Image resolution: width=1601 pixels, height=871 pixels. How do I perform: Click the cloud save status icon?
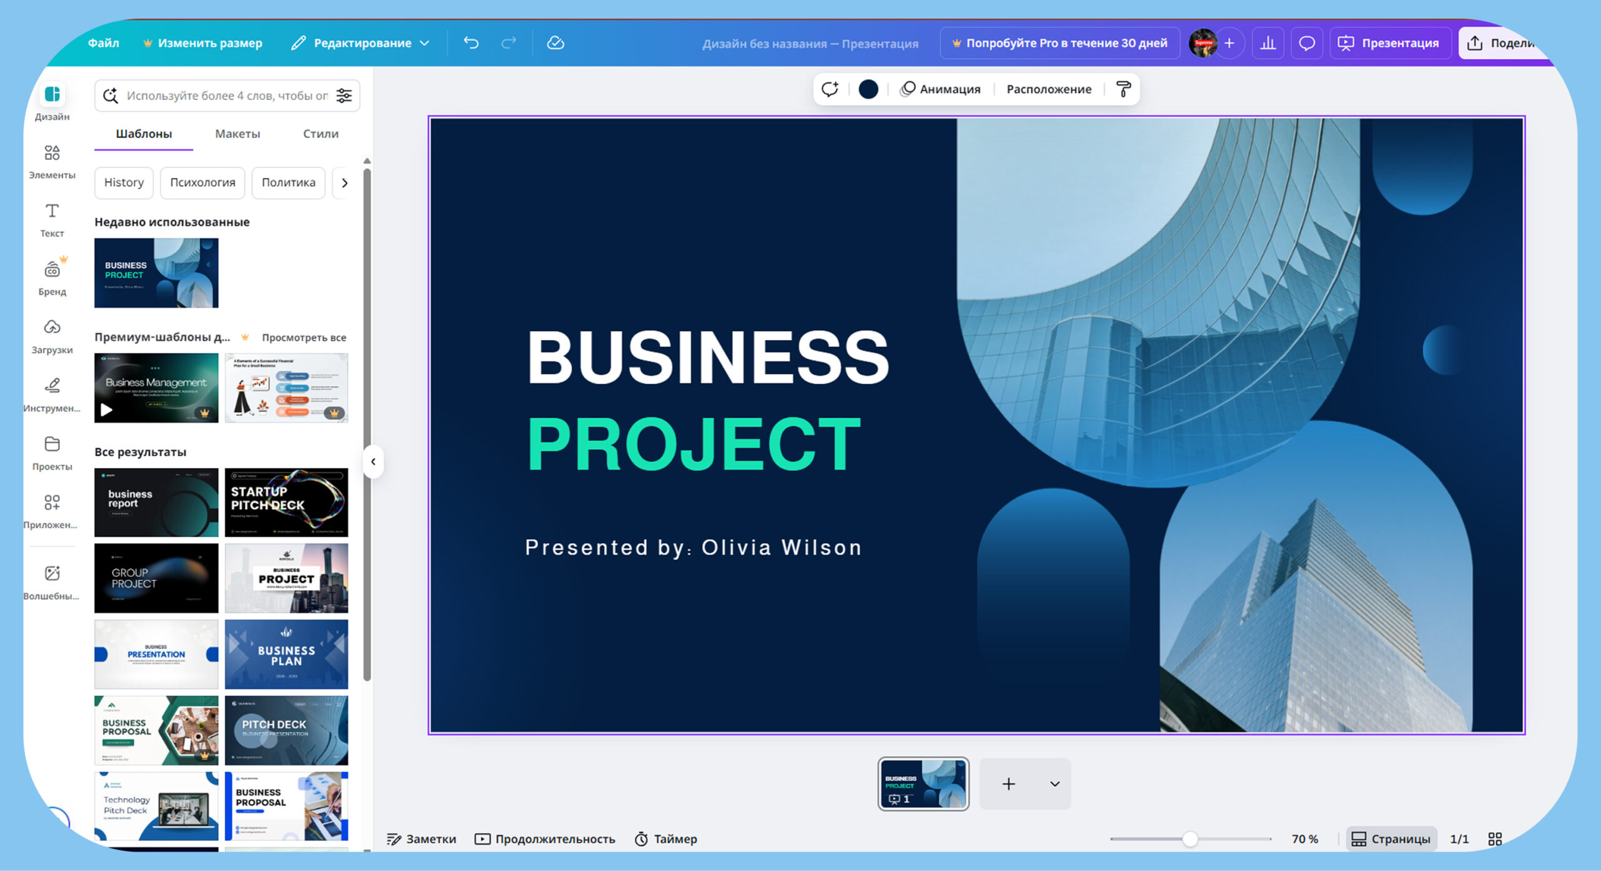[555, 42]
